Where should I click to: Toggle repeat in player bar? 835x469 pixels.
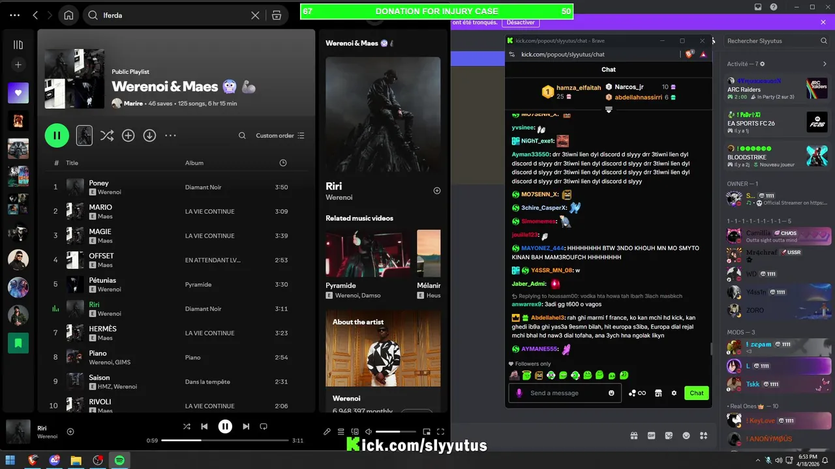coord(264,427)
